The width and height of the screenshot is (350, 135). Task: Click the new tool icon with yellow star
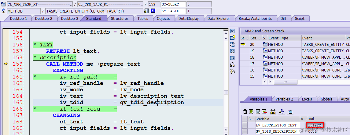tap(232, 38)
